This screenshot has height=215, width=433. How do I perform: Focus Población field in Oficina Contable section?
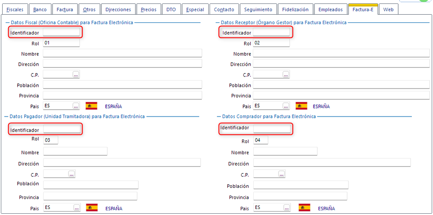[123, 85]
